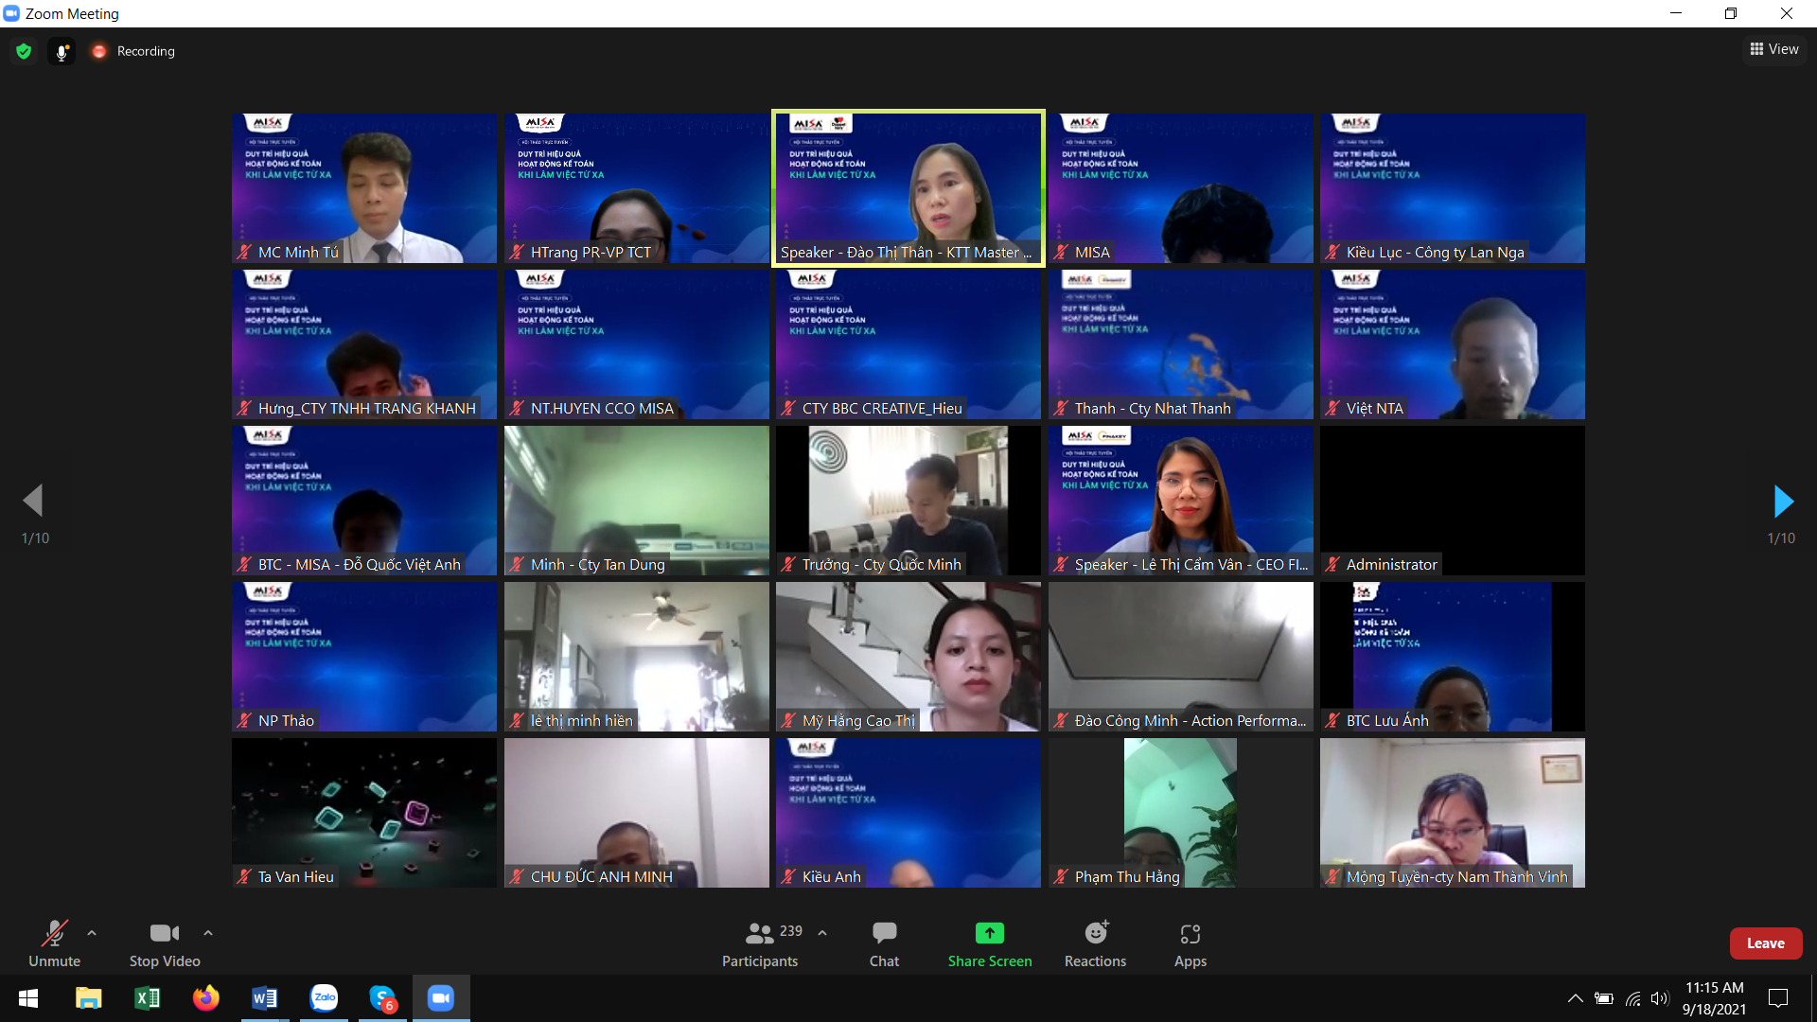Screen dimensions: 1817x1022
Task: Leave the meeting
Action: [x=1765, y=943]
